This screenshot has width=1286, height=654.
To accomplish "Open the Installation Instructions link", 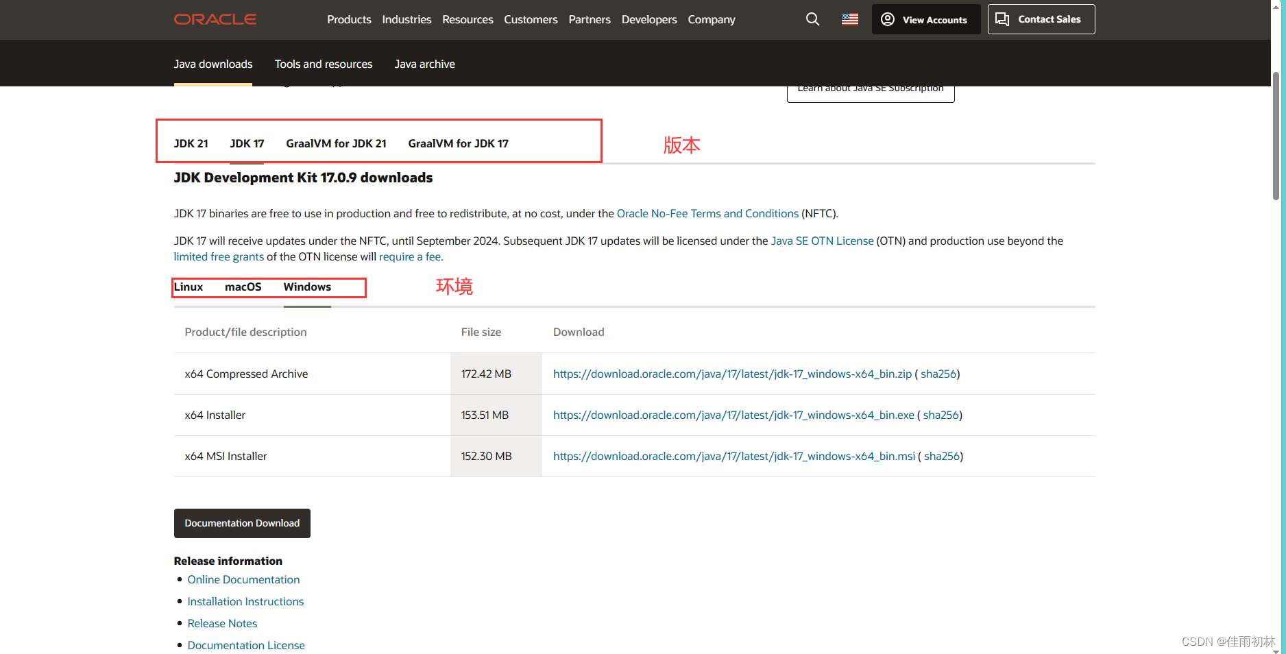I will [x=245, y=601].
